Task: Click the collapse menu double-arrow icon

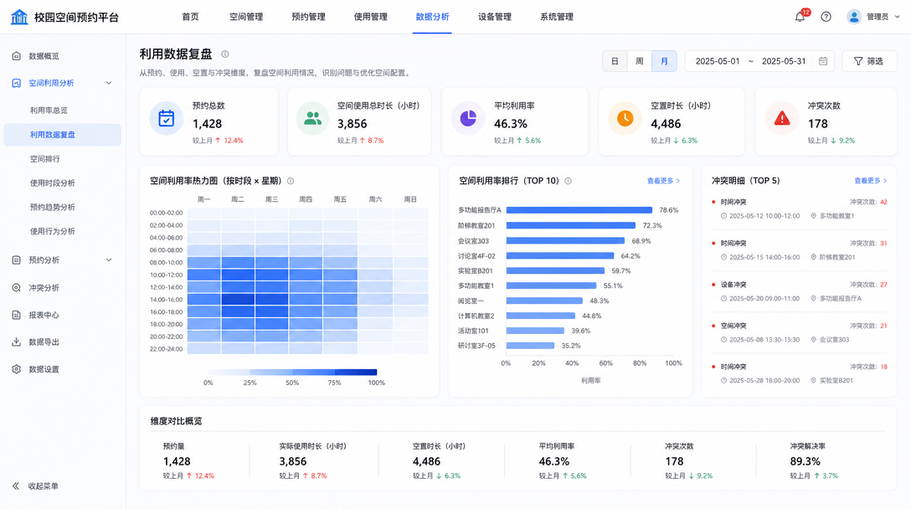Action: [16, 486]
